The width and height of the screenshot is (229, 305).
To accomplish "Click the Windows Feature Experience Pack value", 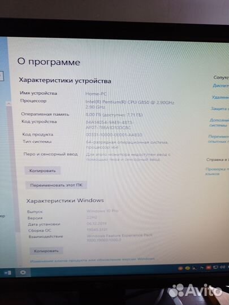I will click(x=119, y=238).
